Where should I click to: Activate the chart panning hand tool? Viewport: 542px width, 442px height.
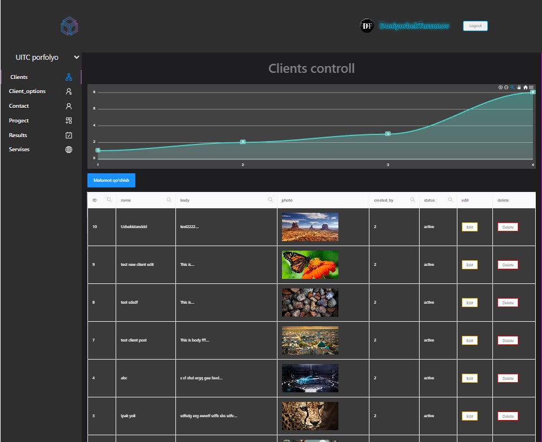(x=519, y=87)
